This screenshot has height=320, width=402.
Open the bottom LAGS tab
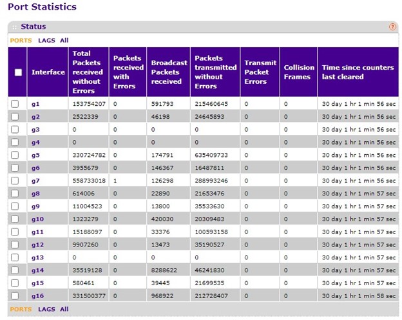pyautogui.click(x=46, y=309)
